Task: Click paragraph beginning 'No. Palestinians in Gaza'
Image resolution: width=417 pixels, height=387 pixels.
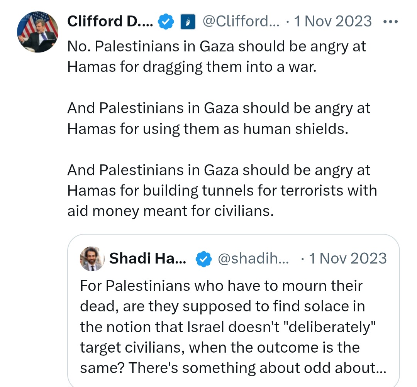Action: click(217, 56)
